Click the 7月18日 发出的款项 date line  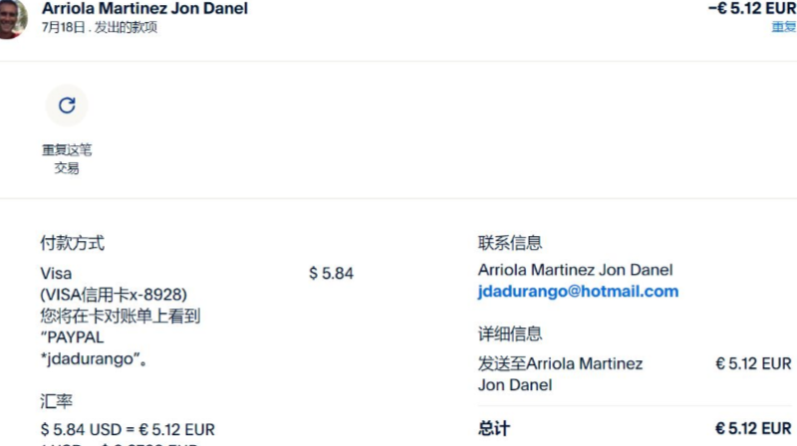pyautogui.click(x=100, y=28)
